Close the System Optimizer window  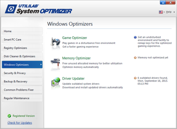click(171, 2)
